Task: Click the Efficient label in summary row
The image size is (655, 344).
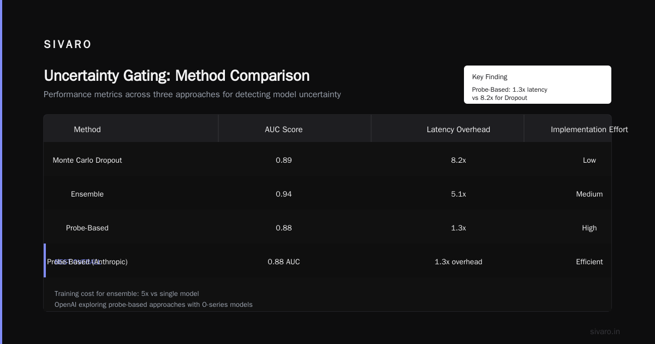Action: [589, 262]
